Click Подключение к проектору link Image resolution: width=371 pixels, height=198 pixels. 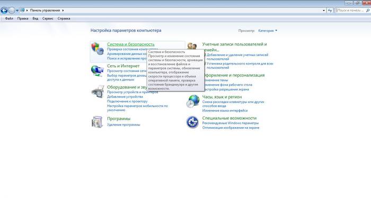click(127, 101)
